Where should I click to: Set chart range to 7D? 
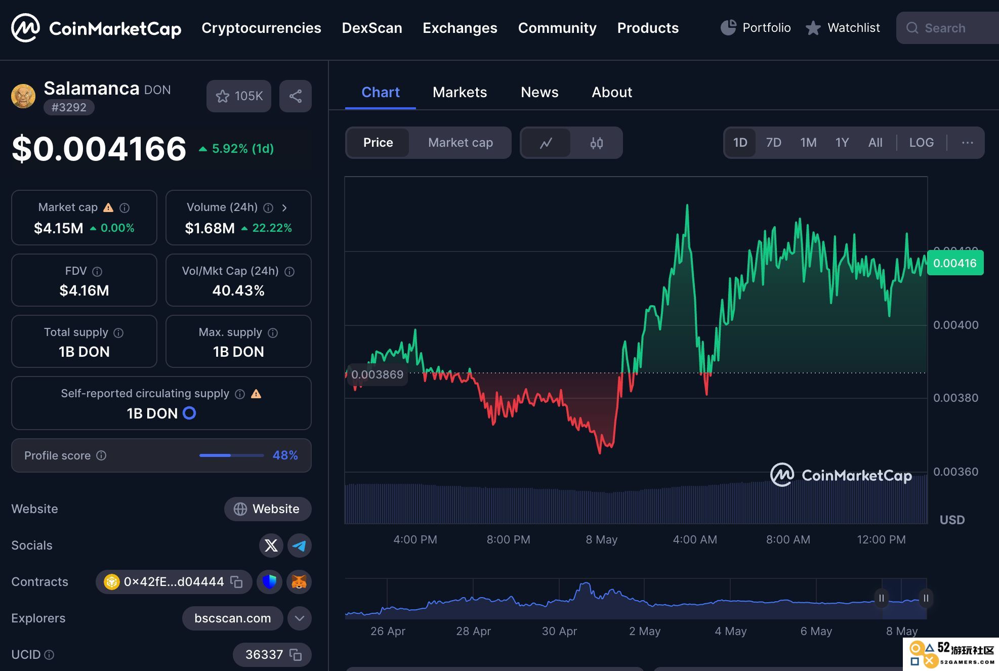point(773,143)
